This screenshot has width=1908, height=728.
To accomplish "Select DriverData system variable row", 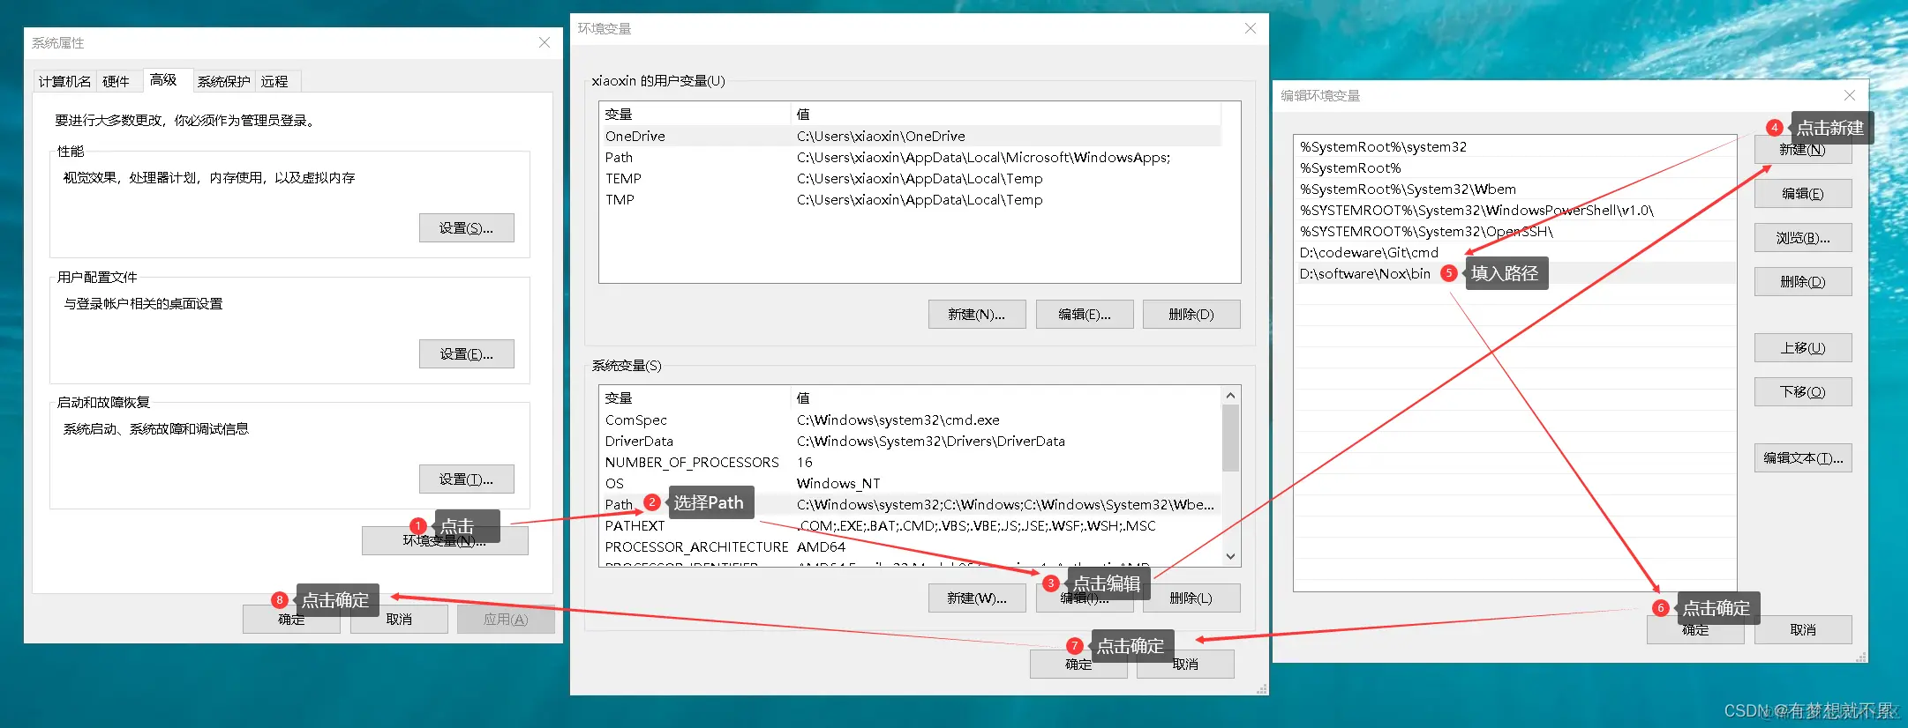I will tap(910, 441).
